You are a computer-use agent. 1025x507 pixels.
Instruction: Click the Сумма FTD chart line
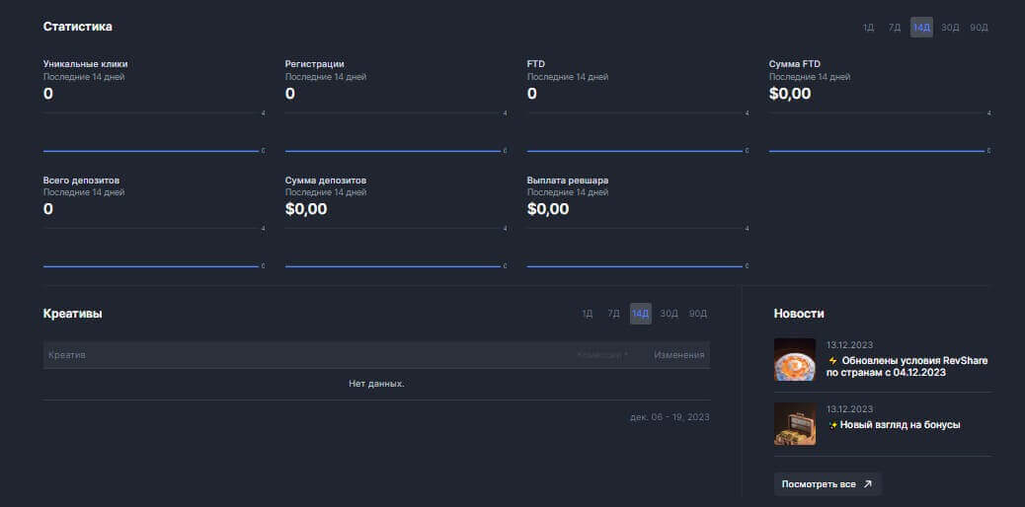(876, 151)
